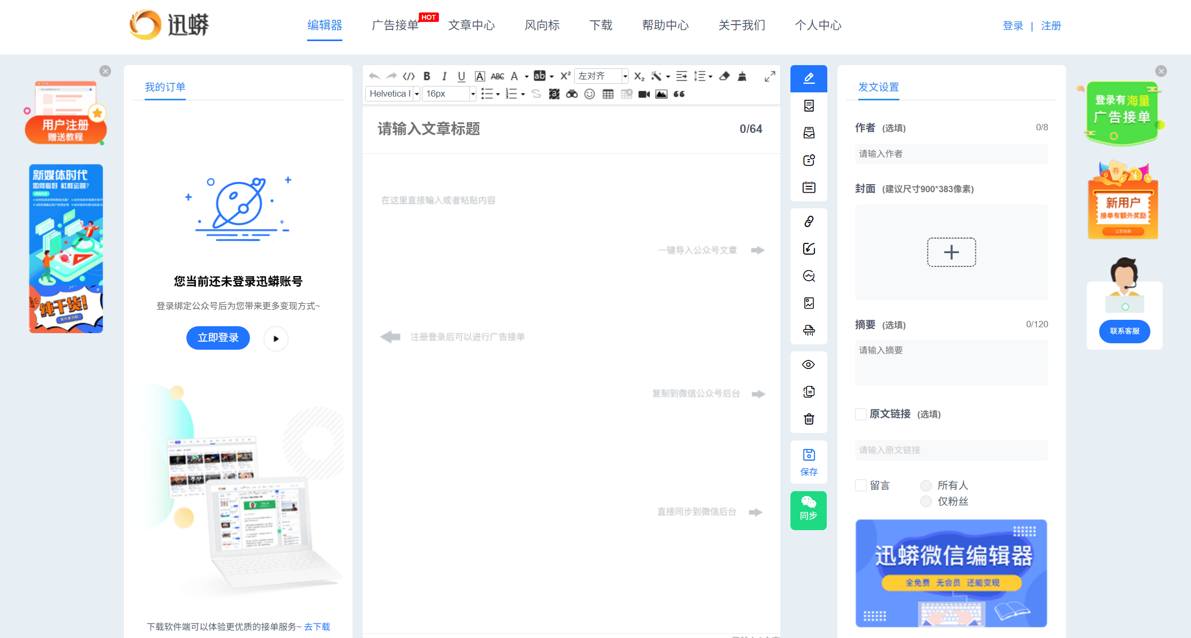
Task: Click the copy documents icon in sidebar
Action: 809,392
